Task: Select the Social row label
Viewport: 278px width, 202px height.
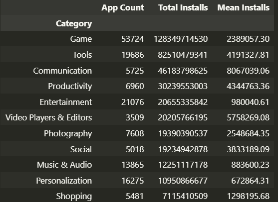Action: pos(81,149)
